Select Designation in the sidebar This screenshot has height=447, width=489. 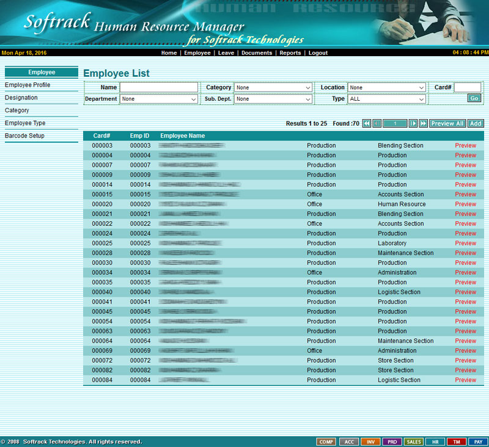21,98
